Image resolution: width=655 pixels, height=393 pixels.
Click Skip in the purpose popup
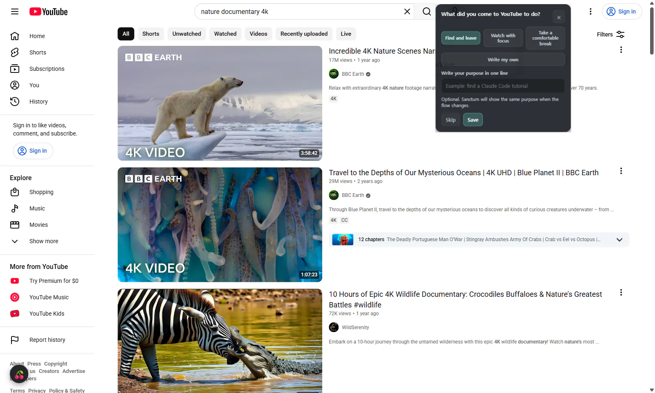click(x=450, y=120)
